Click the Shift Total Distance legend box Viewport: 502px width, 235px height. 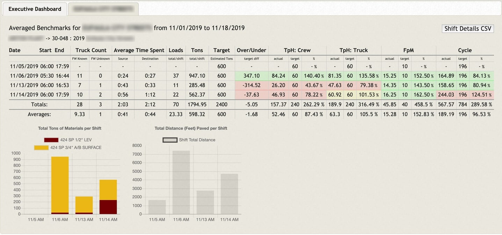pyautogui.click(x=169, y=140)
